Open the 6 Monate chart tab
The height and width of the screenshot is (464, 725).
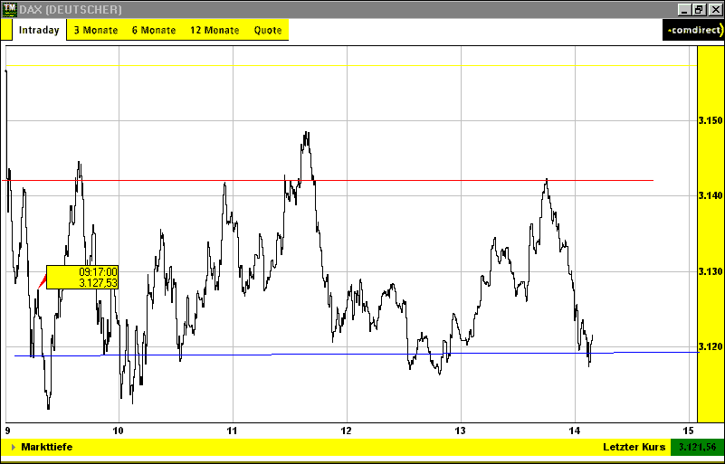(154, 31)
